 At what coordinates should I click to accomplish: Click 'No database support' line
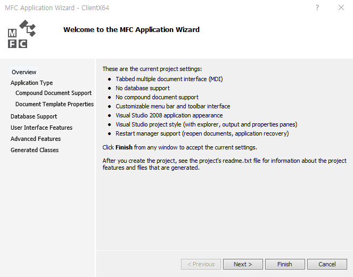[143, 88]
